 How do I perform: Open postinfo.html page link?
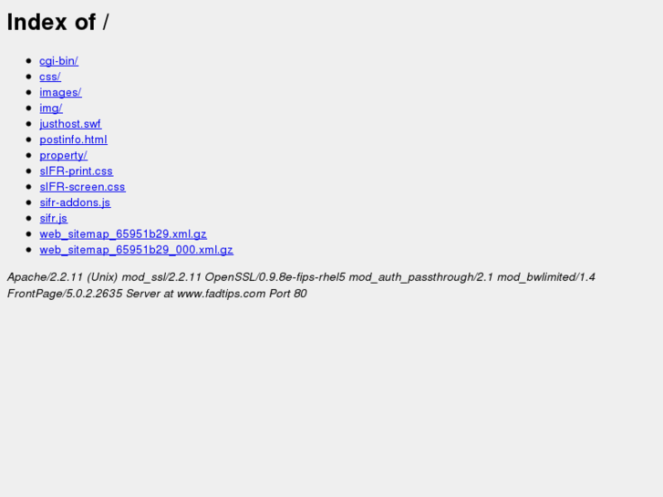pyautogui.click(x=74, y=140)
